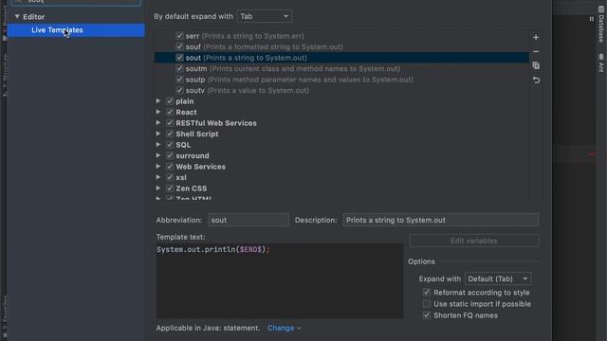Toggle the Shell Script group checkbox

tap(170, 134)
